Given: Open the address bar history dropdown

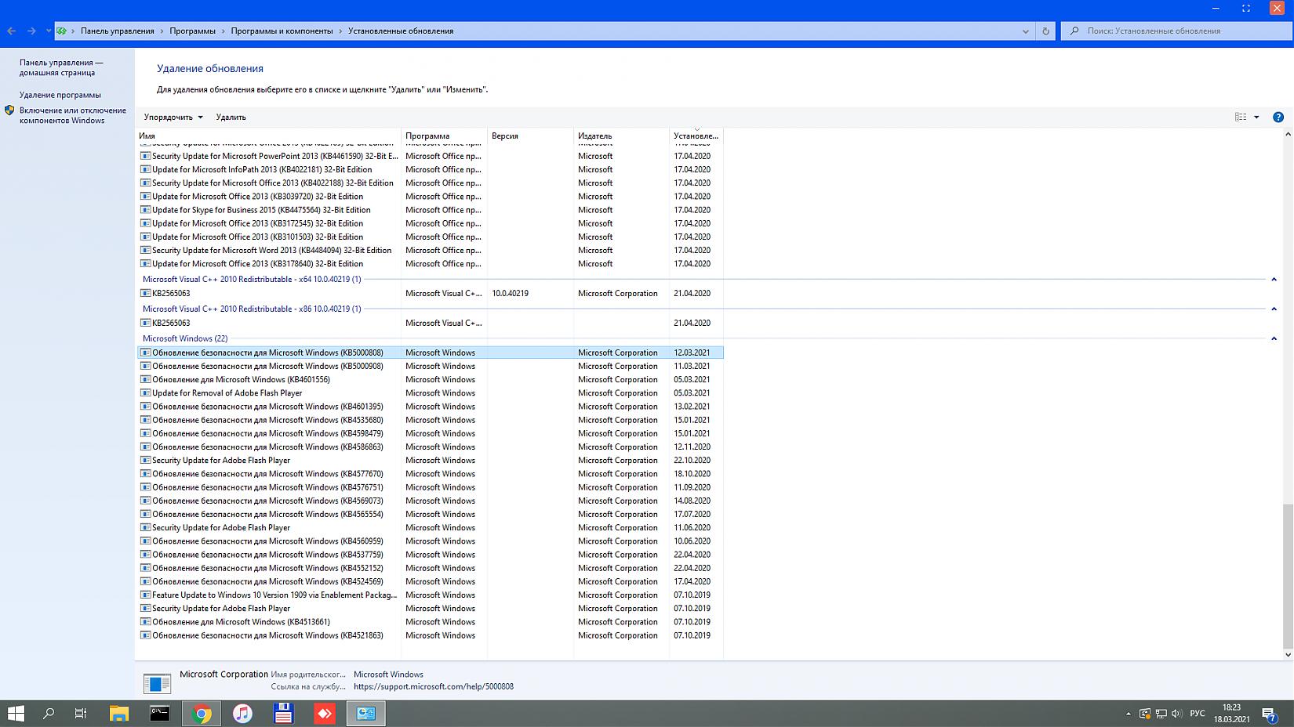Looking at the screenshot, I should [1025, 31].
